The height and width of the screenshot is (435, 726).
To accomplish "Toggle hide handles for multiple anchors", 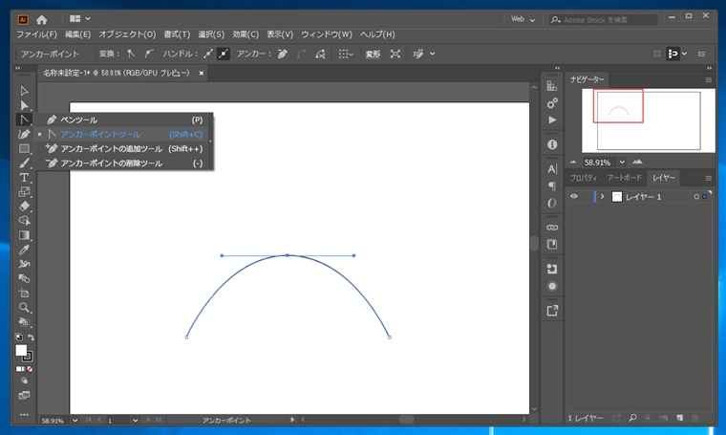I will coord(224,54).
